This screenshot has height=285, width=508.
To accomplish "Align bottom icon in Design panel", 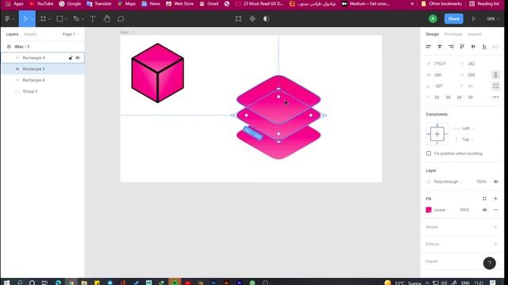I will [484, 47].
